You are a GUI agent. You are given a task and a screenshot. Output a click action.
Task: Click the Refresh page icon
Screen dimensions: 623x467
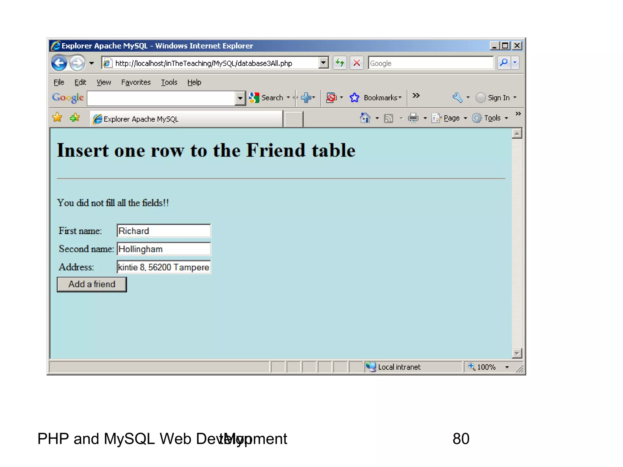coord(340,63)
